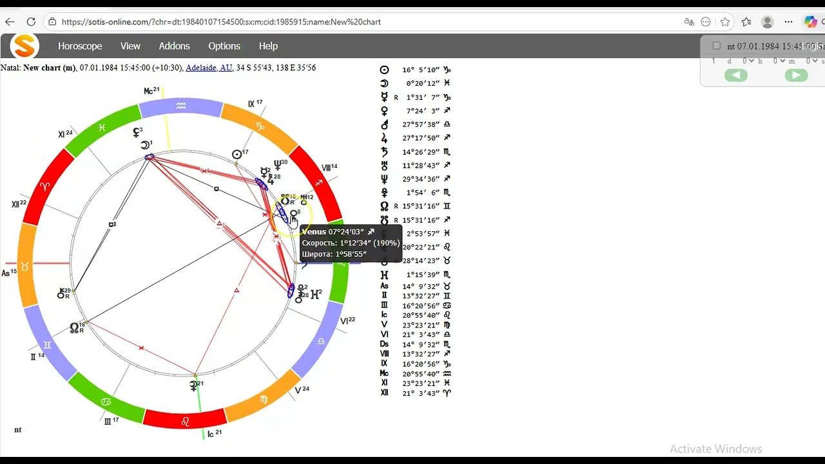Open the Copilot sidebar icon
Screen dimensions: 825x464
811,22
